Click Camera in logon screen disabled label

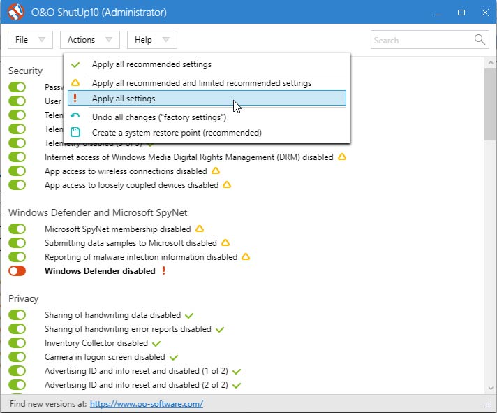[105, 357]
